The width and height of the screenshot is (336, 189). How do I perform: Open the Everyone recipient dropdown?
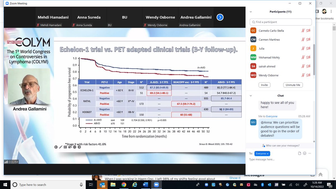(262, 153)
